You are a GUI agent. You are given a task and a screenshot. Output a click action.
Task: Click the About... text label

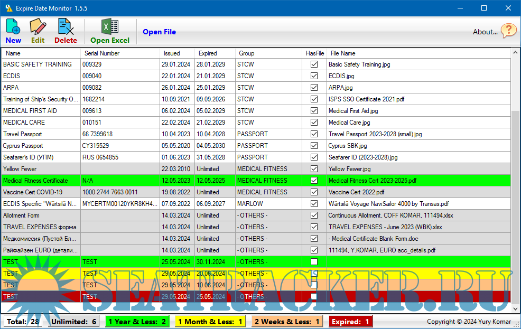485,32
